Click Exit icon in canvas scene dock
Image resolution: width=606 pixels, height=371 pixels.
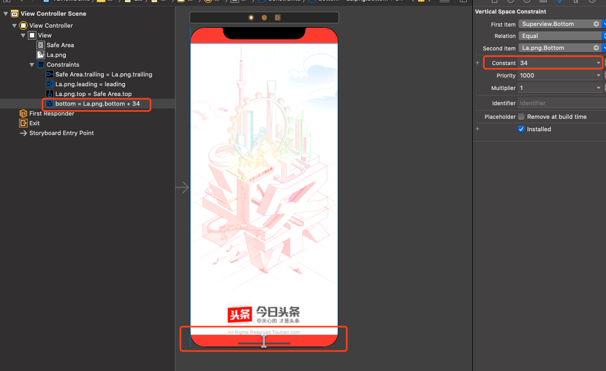[278, 18]
